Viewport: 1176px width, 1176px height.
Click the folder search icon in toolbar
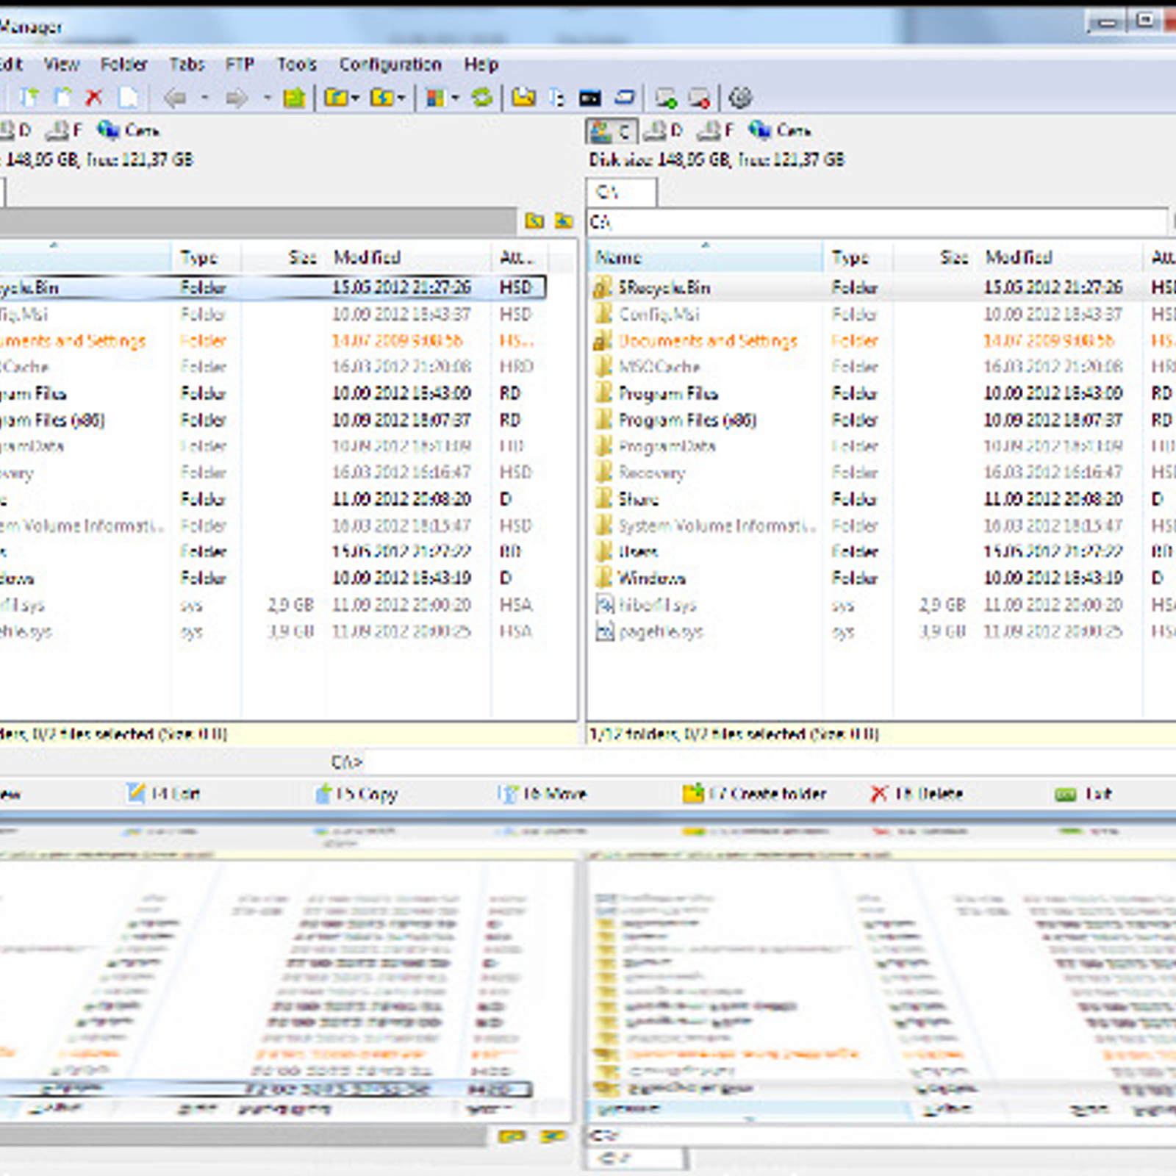click(523, 97)
